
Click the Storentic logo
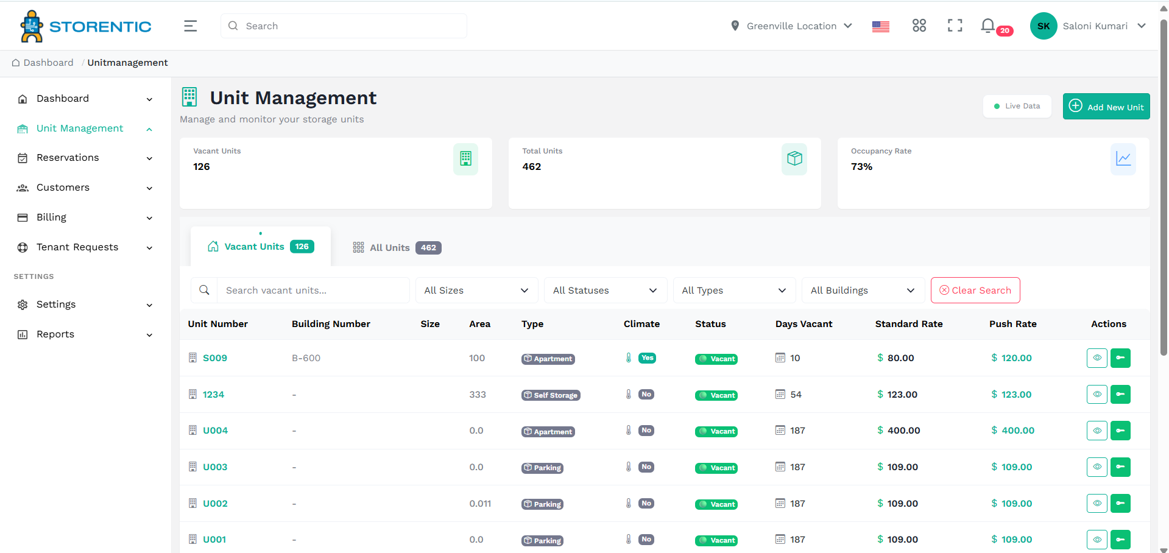(86, 26)
